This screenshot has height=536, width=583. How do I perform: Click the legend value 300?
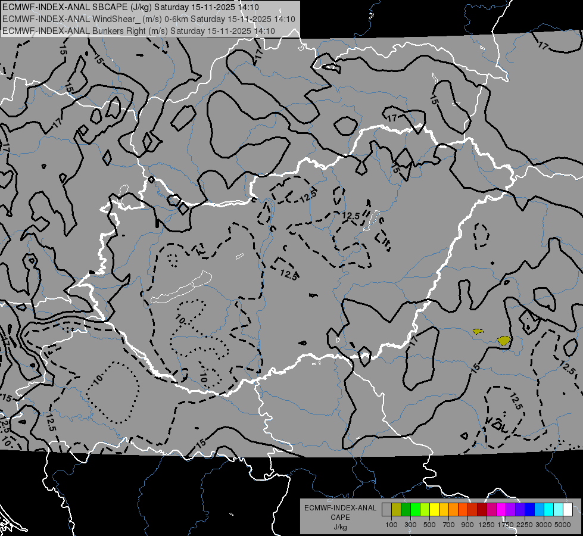point(410,525)
